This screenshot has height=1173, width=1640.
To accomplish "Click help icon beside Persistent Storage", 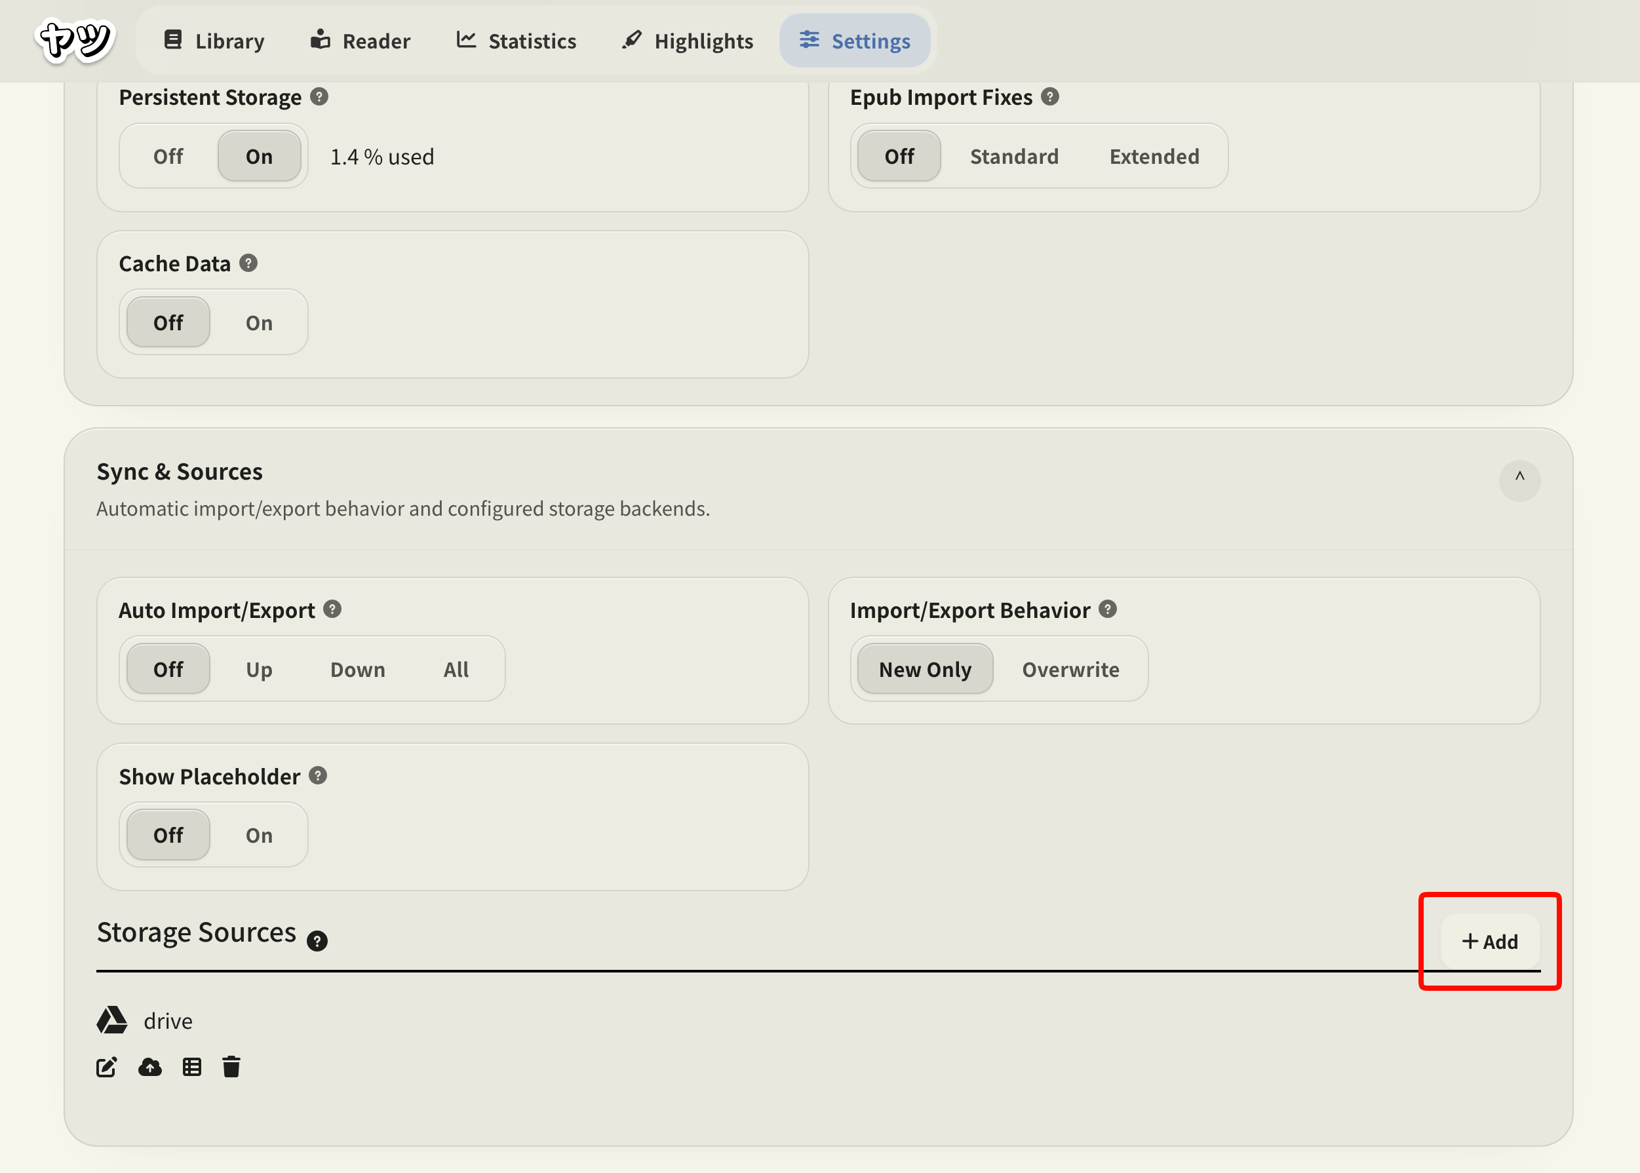I will [x=319, y=97].
